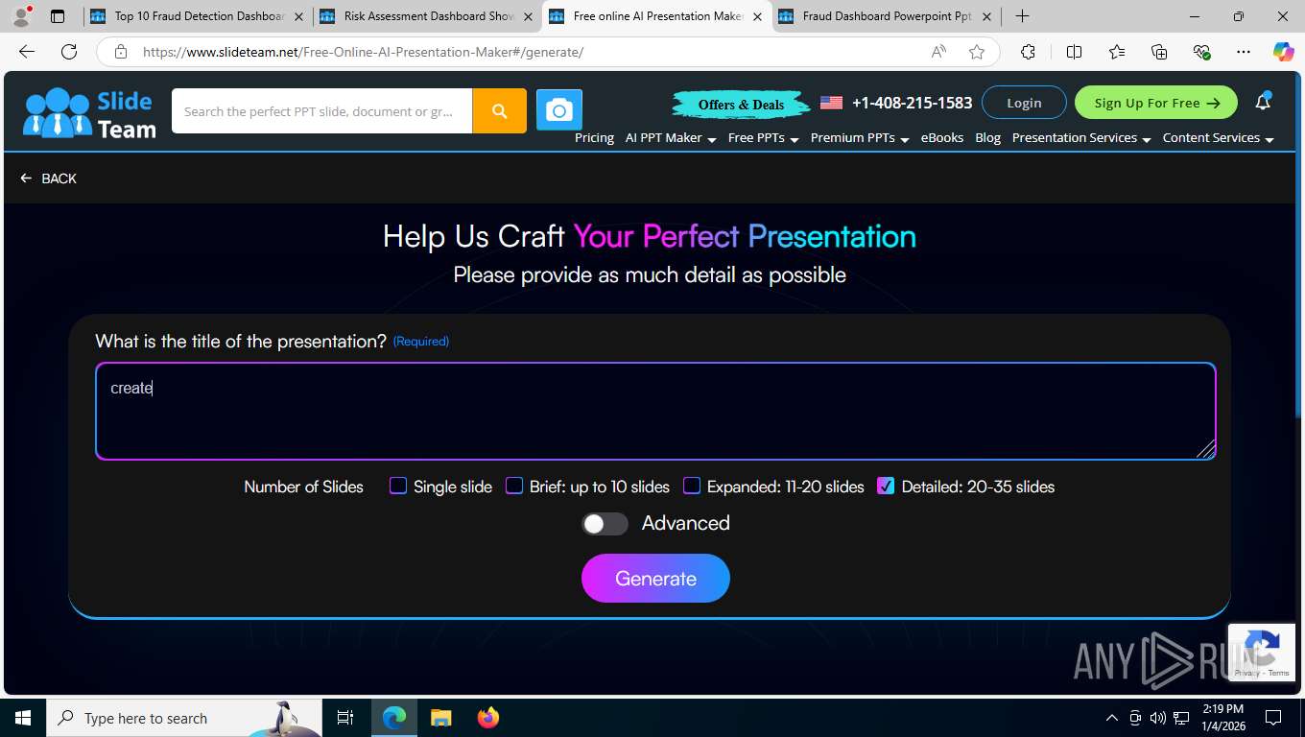The width and height of the screenshot is (1305, 737).
Task: Click the Generate button
Action: pyautogui.click(x=655, y=579)
